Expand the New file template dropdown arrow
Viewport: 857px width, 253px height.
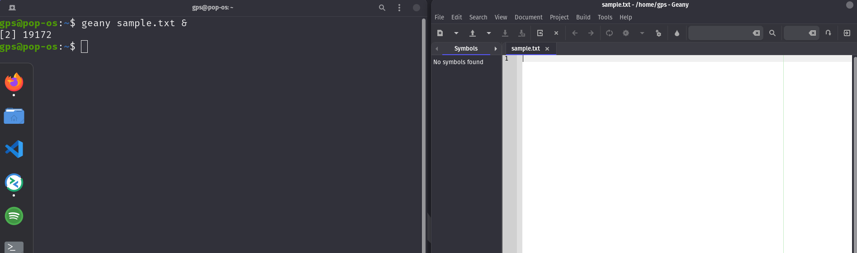pos(456,33)
